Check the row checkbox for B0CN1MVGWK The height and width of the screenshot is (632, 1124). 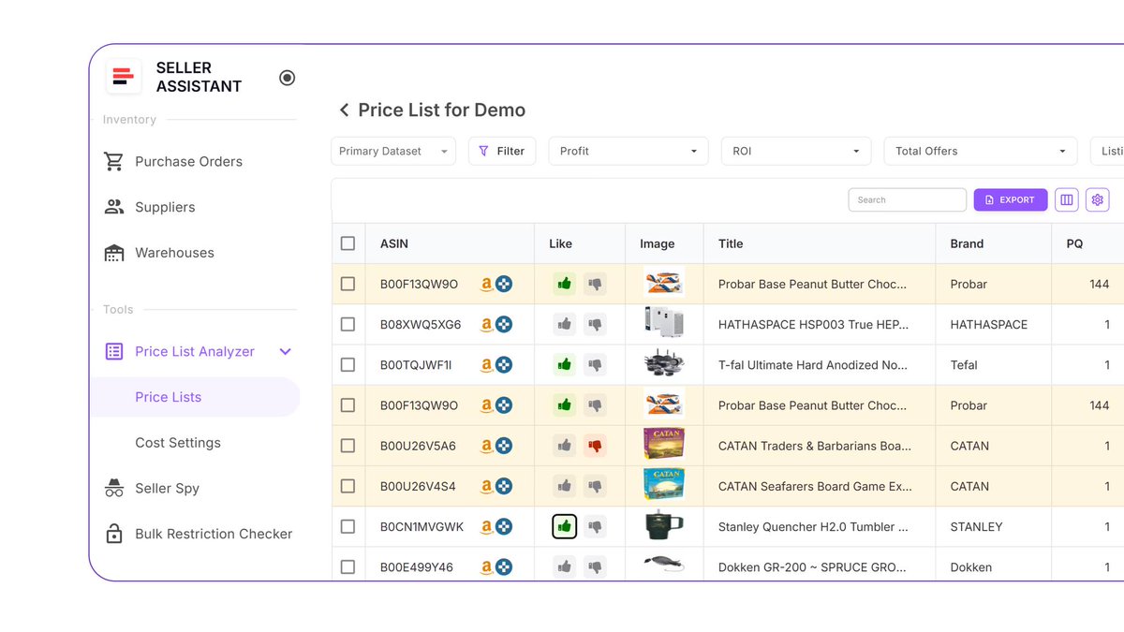(x=348, y=526)
